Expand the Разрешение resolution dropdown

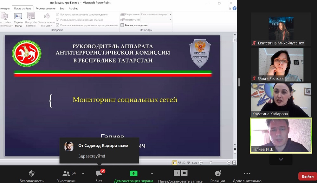170,14
